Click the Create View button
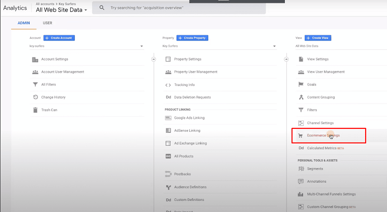The width and height of the screenshot is (387, 212). (x=318, y=38)
